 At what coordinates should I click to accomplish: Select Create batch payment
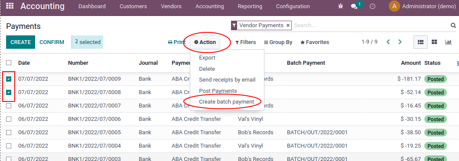tap(227, 102)
